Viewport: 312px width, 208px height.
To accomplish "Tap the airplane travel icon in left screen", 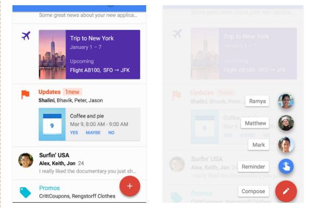I will click(26, 36).
